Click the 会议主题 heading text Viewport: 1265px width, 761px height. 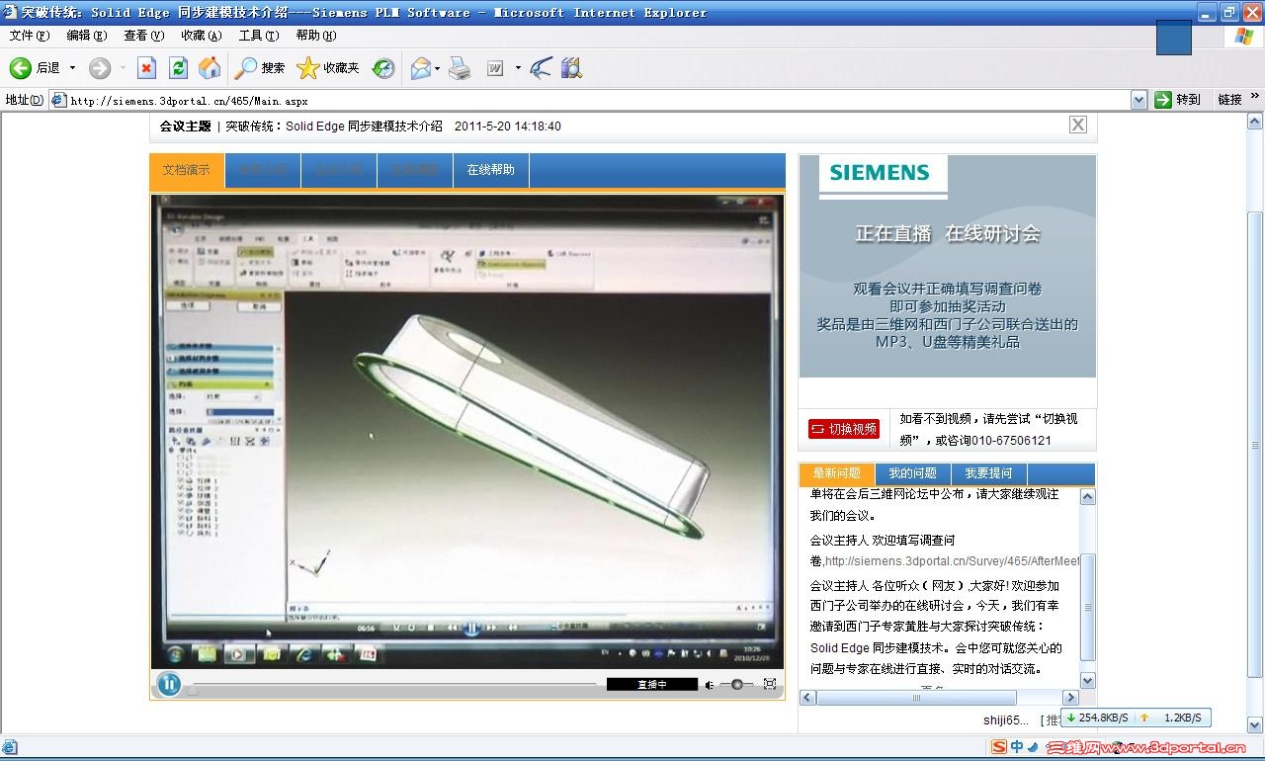tap(186, 127)
